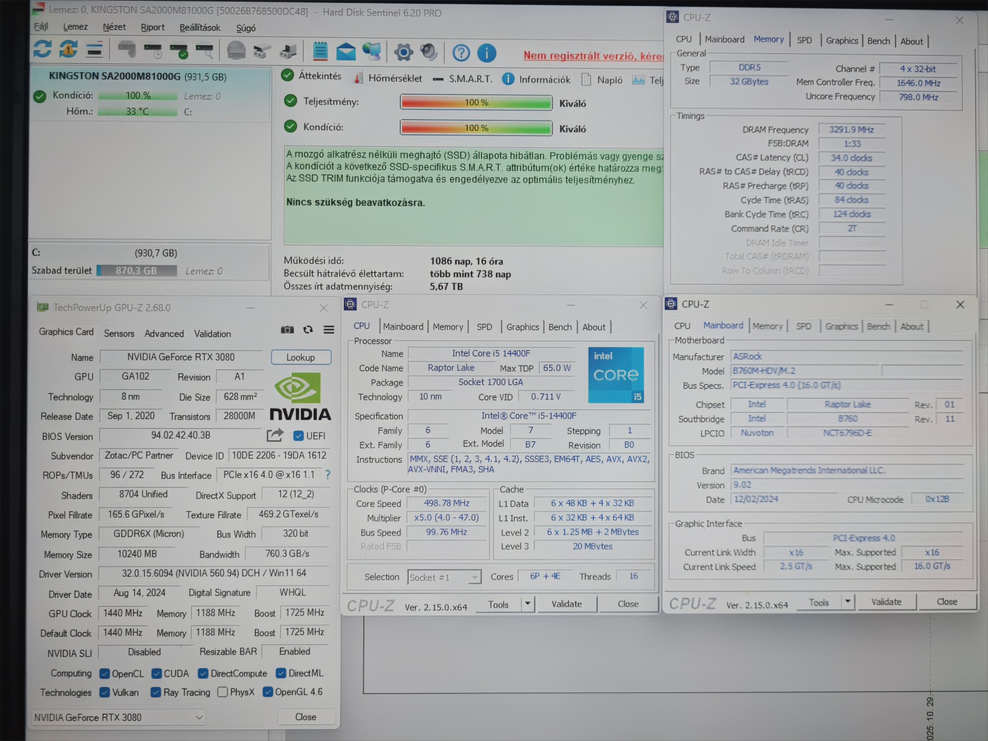Screen dimensions: 988x741
Task: Click the blue envelope e-mail icon
Action: coord(346,52)
